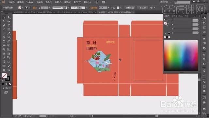The height and width of the screenshot is (118, 209).
Task: Open the 效果(C) menu
Action: coord(58,2)
